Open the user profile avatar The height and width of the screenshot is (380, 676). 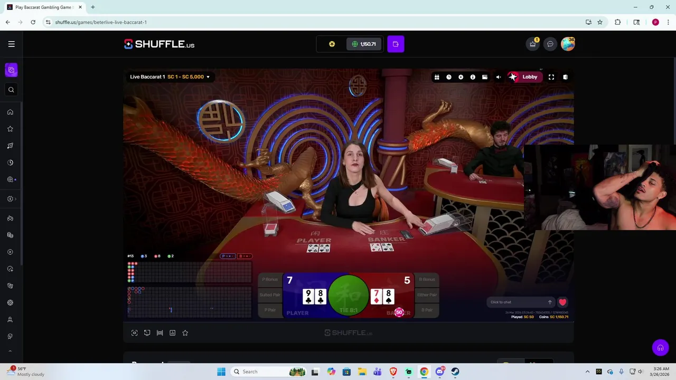pos(568,44)
